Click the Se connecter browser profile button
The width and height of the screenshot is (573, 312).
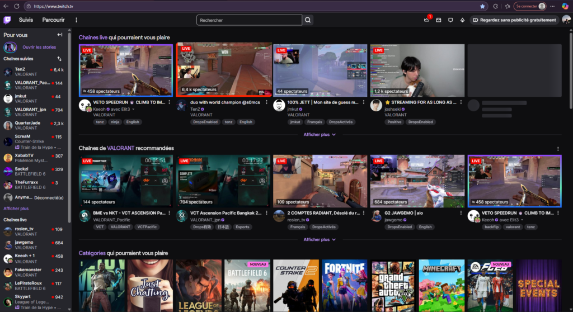point(530,6)
